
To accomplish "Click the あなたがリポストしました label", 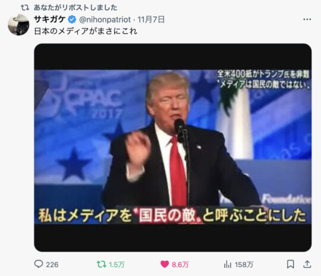I will (75, 8).
